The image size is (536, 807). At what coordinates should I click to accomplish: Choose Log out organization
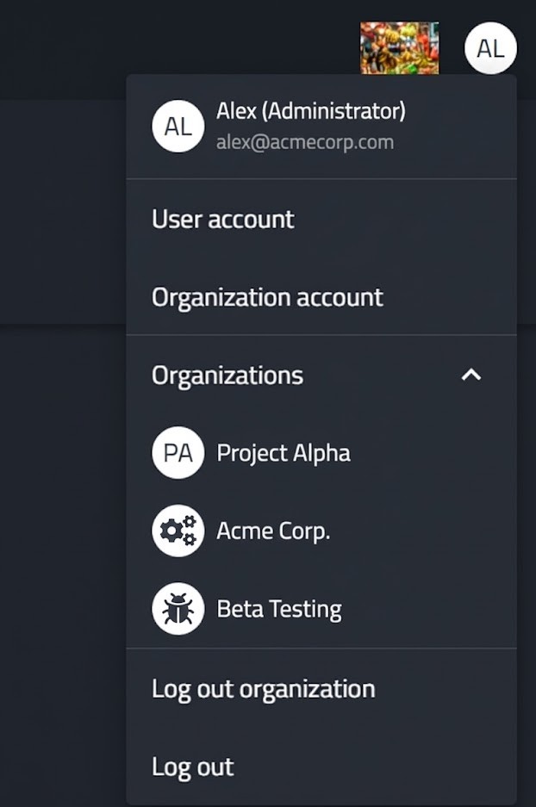(x=321, y=688)
